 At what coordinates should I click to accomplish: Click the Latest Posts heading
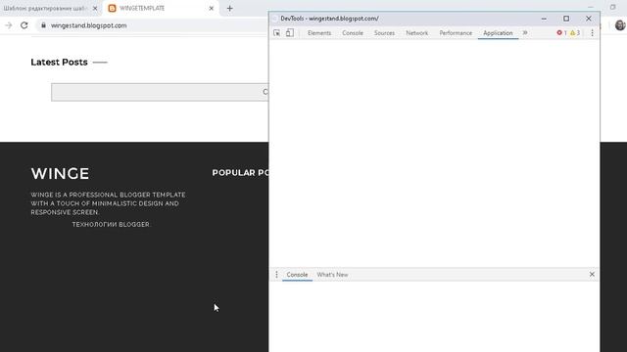point(59,63)
